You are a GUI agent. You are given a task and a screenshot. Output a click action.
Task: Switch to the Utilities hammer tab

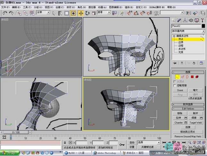tap(203, 20)
